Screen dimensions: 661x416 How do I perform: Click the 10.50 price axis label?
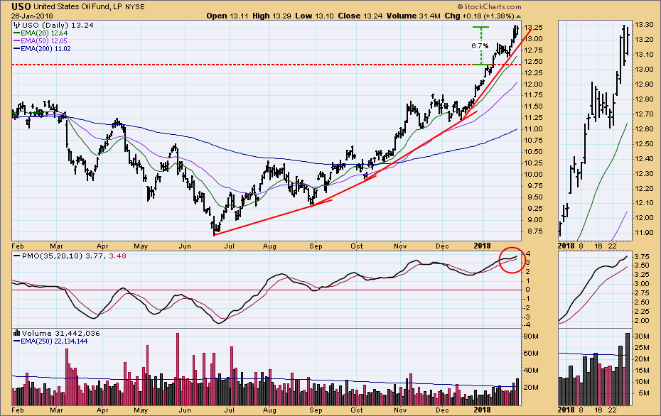(x=532, y=152)
